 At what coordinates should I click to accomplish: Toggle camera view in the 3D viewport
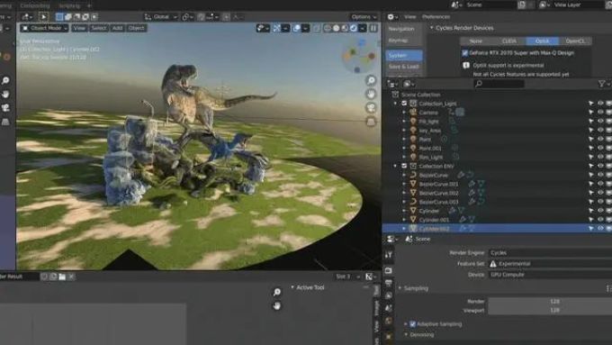point(371,107)
